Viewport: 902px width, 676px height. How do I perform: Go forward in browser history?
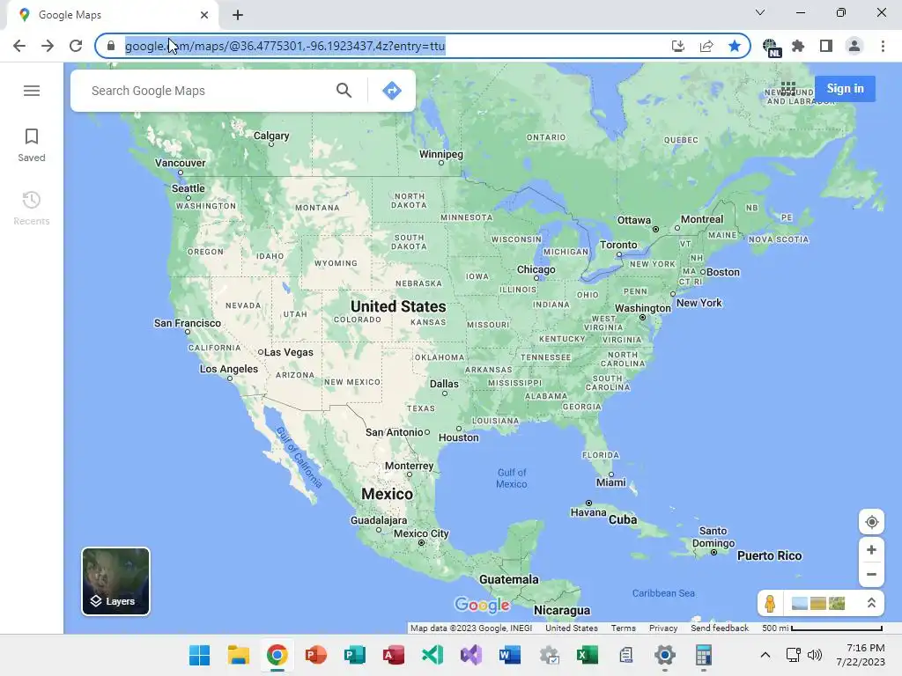pyautogui.click(x=48, y=46)
